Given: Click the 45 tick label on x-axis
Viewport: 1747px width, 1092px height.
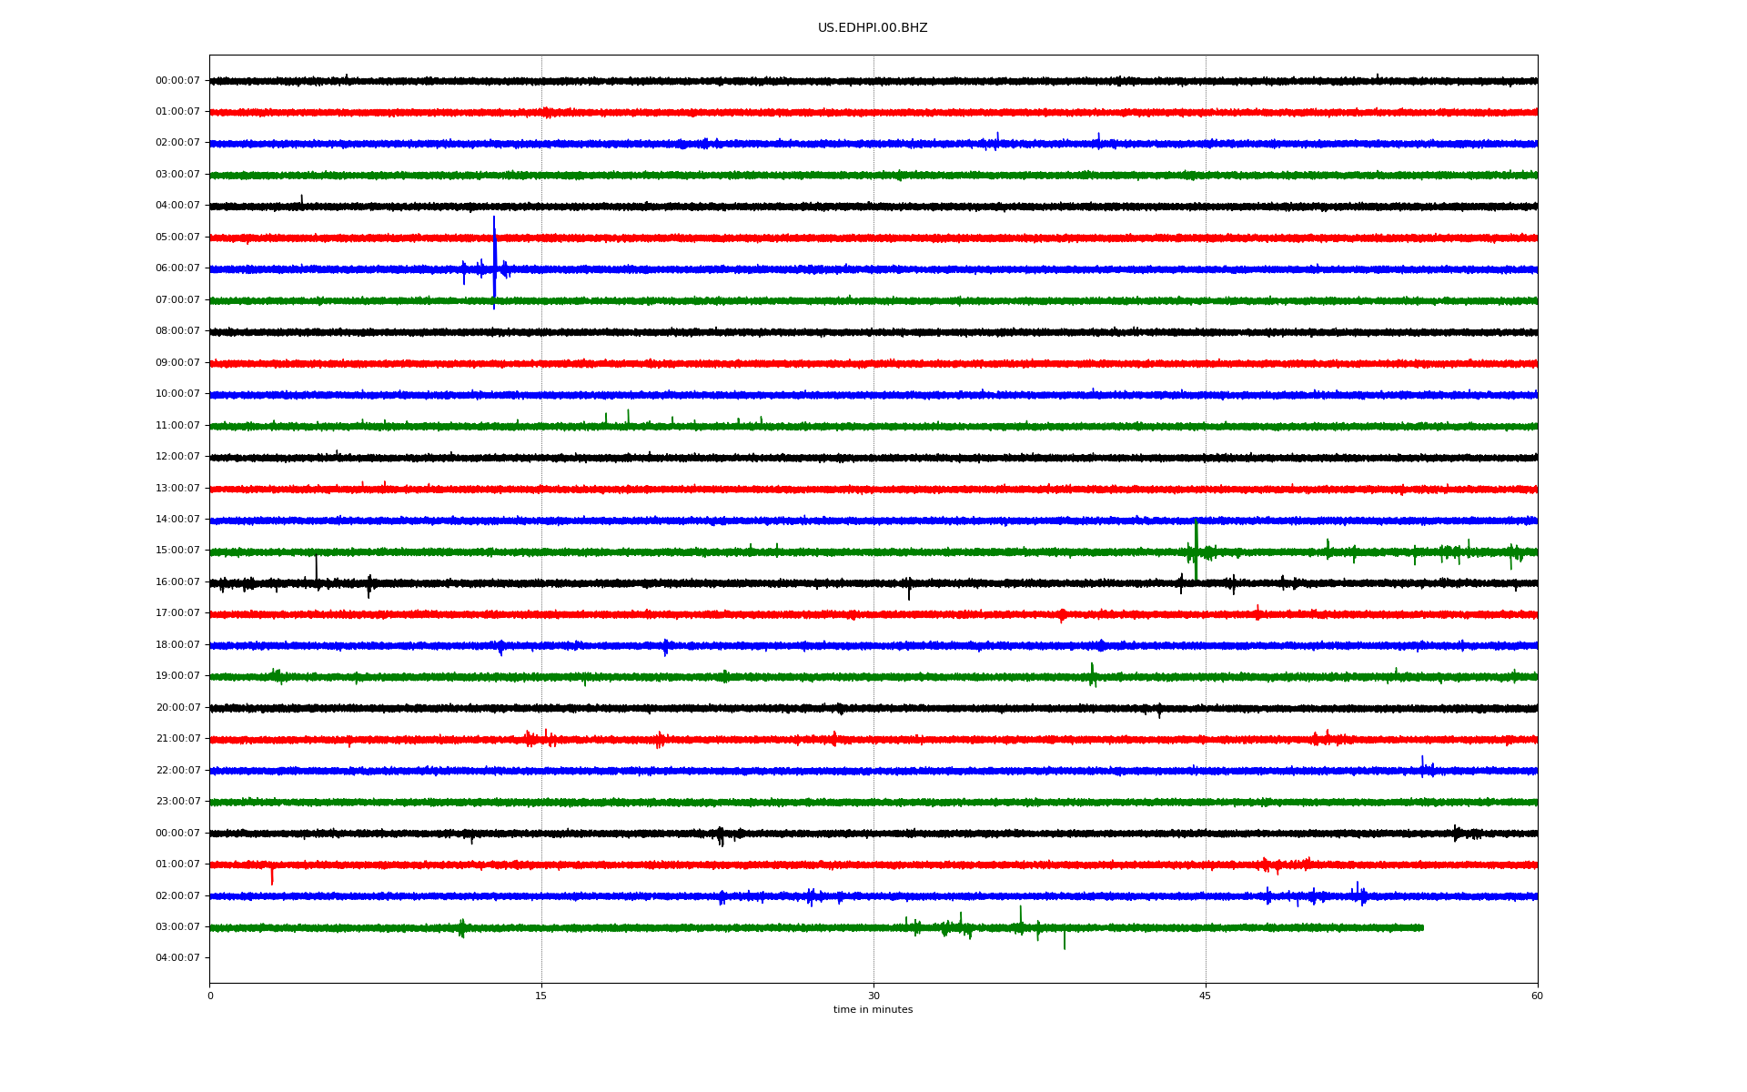Looking at the screenshot, I should [1205, 996].
